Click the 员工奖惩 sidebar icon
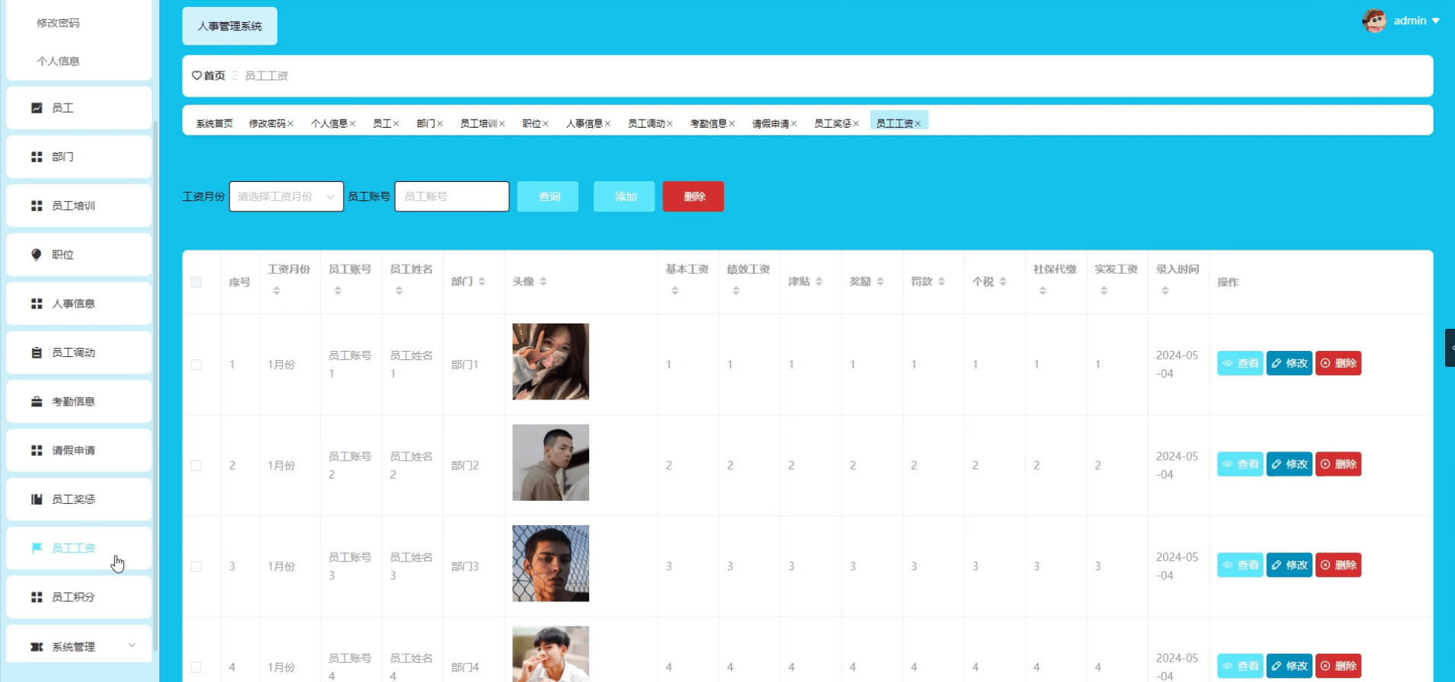1455x682 pixels. (36, 499)
